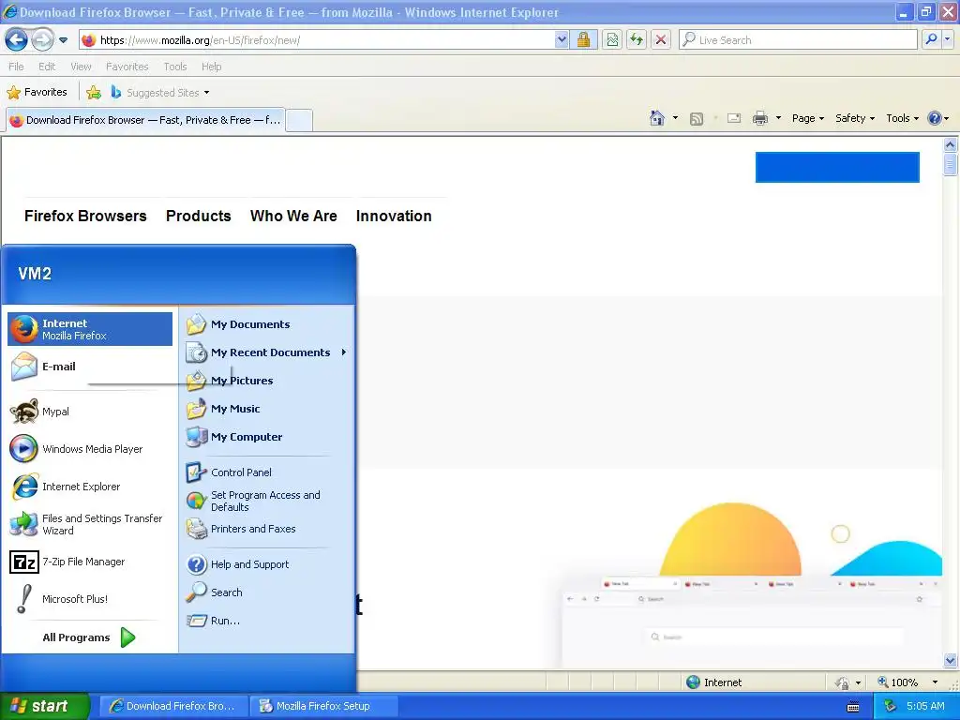Launch Mozilla Firefox from Start menu
The height and width of the screenshot is (720, 960).
point(90,329)
